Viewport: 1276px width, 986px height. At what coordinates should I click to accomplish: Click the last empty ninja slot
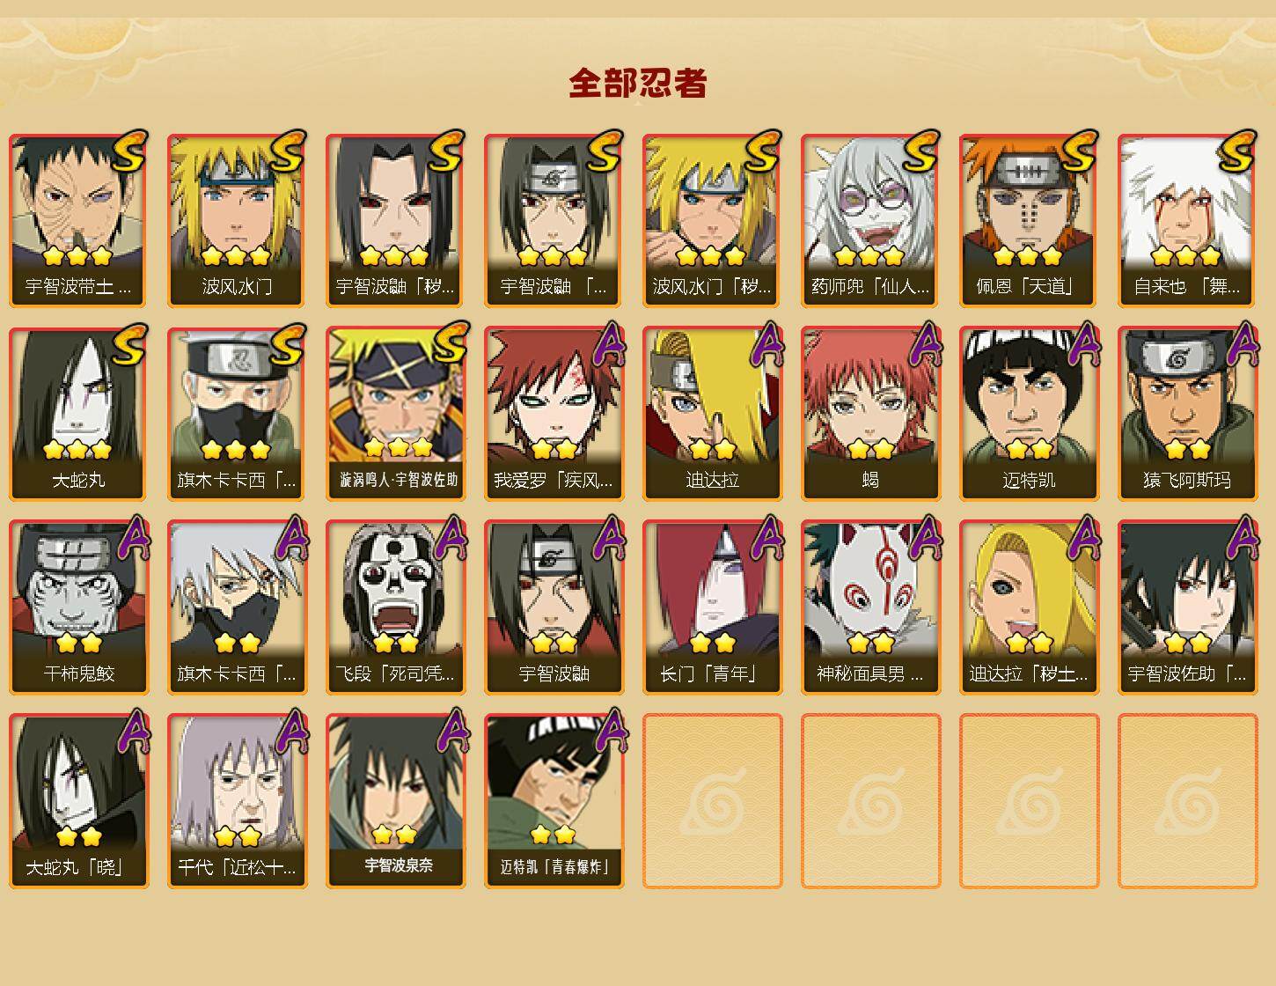(1187, 801)
